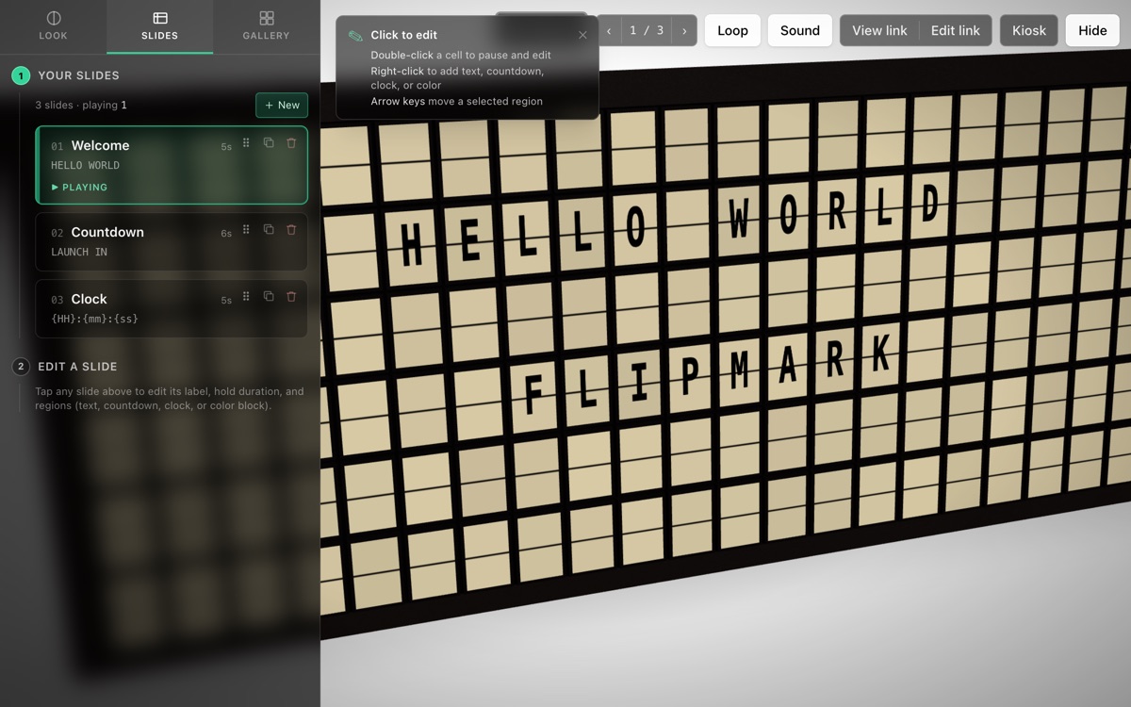Viewport: 1131px width, 707px height.
Task: Click the Welcome slide 5s duration
Action: [226, 147]
